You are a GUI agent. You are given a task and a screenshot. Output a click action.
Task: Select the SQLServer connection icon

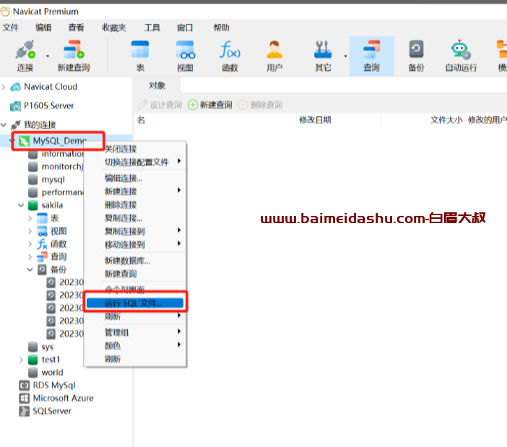pos(25,411)
